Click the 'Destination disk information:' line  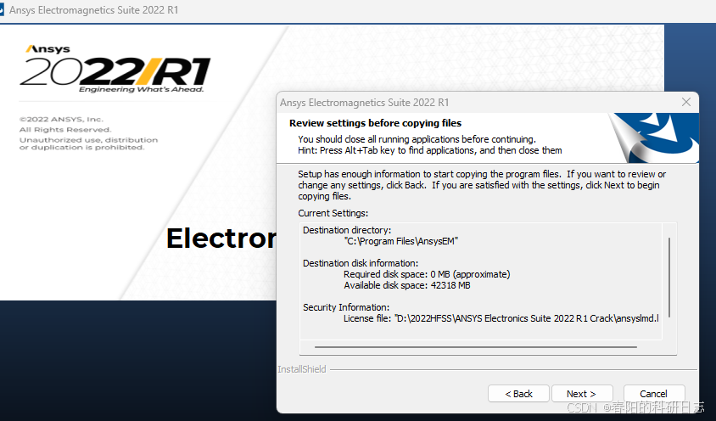pyautogui.click(x=361, y=263)
